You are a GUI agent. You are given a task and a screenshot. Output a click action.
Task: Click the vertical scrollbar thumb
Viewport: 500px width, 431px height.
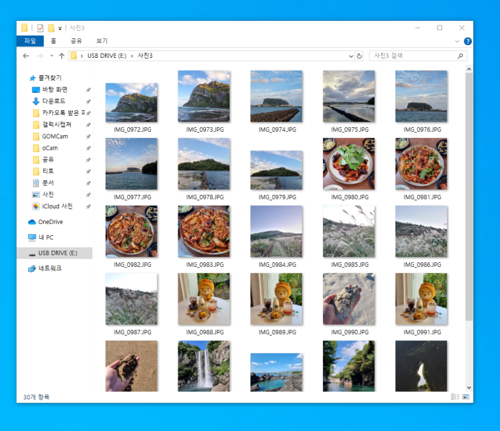click(469, 196)
